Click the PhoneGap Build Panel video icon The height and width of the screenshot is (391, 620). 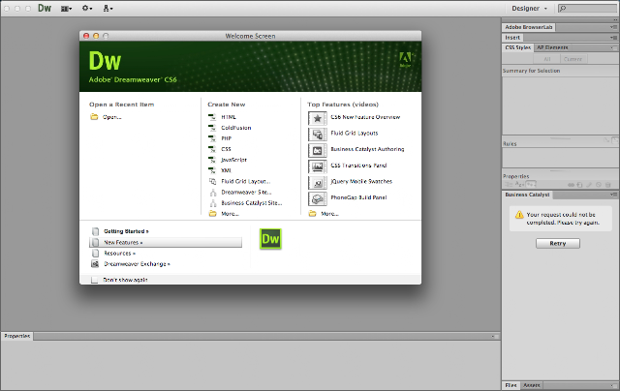(x=318, y=198)
